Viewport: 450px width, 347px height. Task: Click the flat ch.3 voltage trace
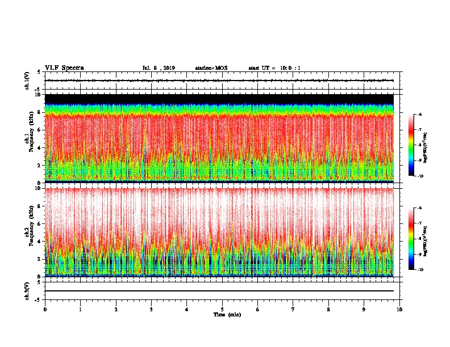219,291
